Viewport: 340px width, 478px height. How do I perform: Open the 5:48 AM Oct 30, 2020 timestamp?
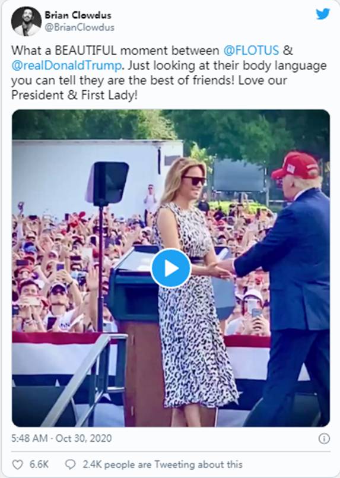coord(62,438)
